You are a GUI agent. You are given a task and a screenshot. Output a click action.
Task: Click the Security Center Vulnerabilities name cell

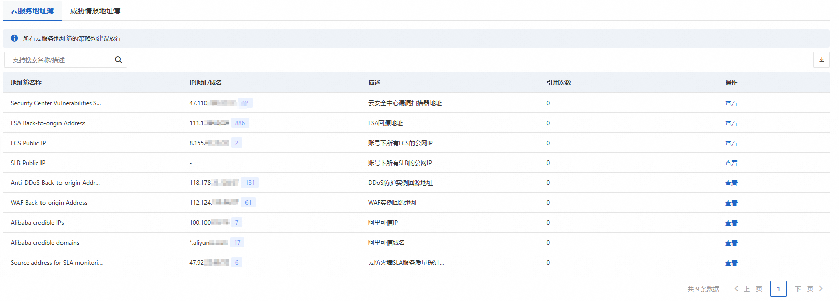[x=56, y=103]
